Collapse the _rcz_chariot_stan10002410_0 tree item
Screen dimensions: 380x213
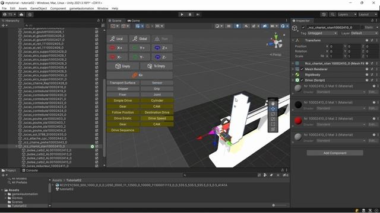(x=17, y=146)
